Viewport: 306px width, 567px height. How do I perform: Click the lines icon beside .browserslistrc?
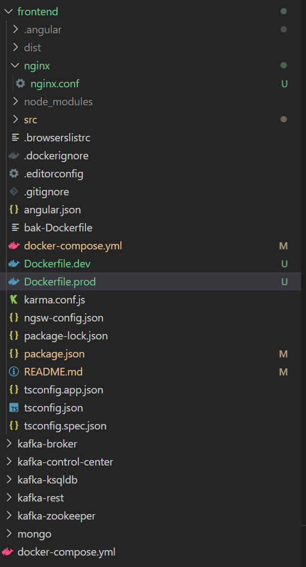(15, 138)
